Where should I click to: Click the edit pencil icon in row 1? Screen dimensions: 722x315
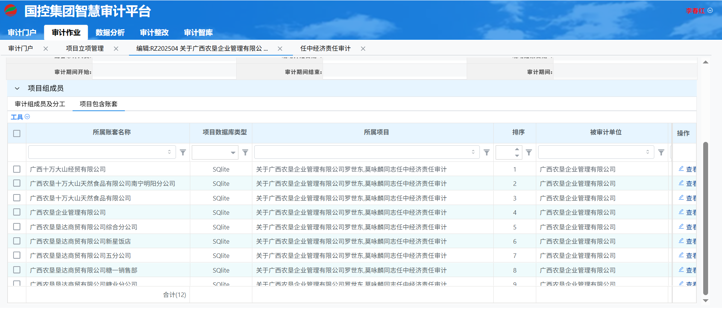pos(681,169)
